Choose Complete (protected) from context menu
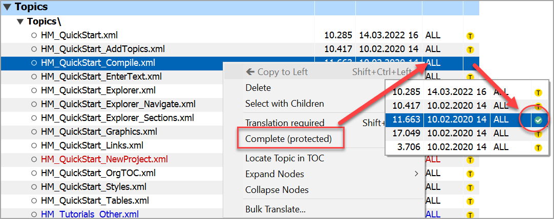 (x=288, y=139)
